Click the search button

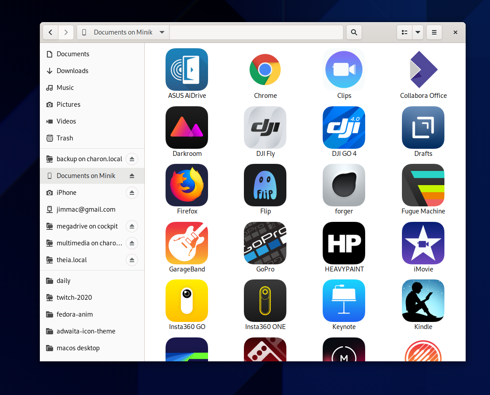[354, 32]
